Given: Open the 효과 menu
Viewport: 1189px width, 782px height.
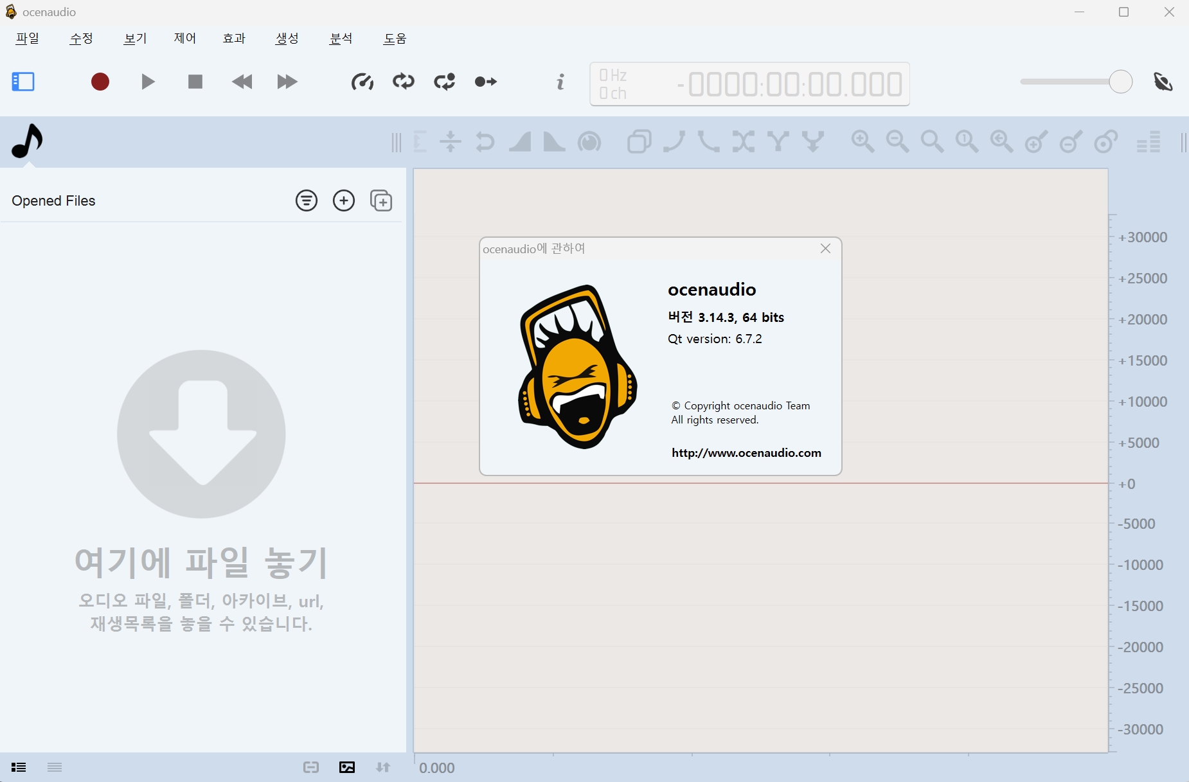Looking at the screenshot, I should pyautogui.click(x=234, y=39).
